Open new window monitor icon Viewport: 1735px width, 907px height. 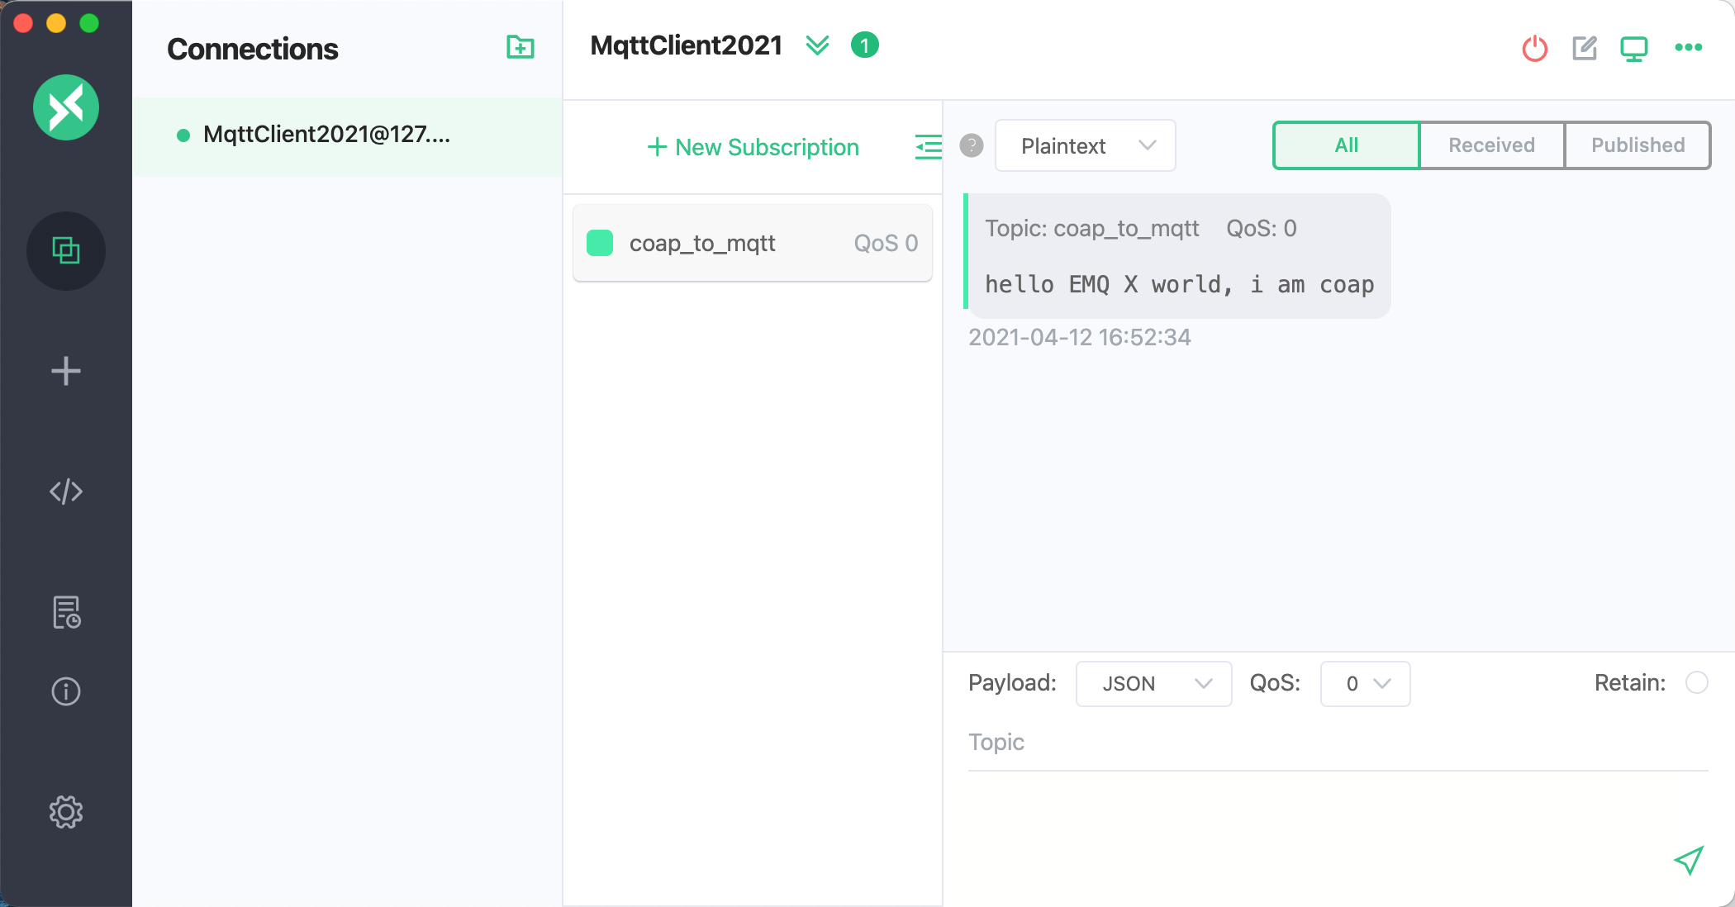point(1633,49)
